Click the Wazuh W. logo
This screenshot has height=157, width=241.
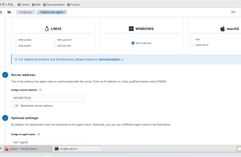click(x=10, y=12)
